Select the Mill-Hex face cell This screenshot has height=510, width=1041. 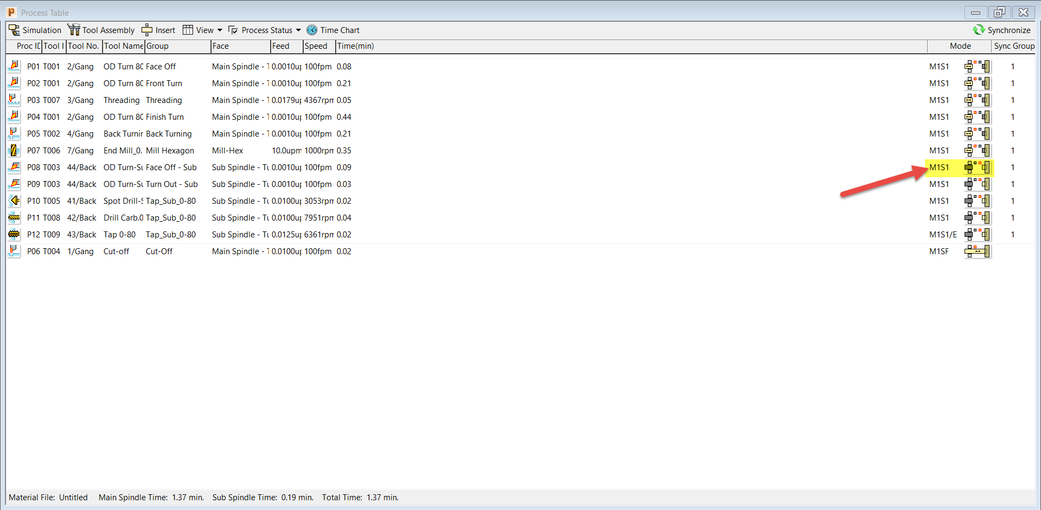pyautogui.click(x=227, y=150)
